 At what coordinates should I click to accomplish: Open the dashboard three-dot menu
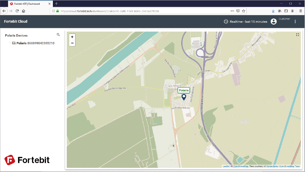295,21
